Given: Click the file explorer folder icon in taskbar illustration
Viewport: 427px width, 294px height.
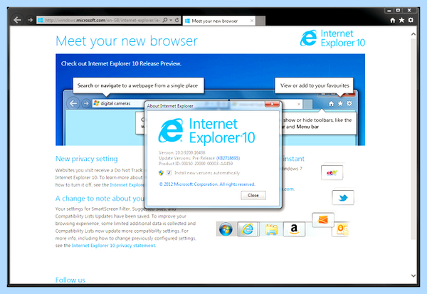Looking at the screenshot, I should click(271, 229).
